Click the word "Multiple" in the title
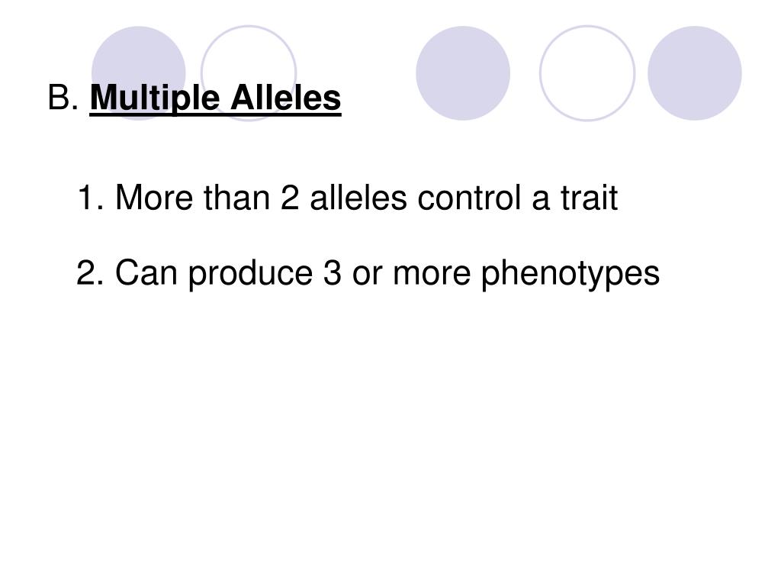The image size is (781, 586). click(155, 98)
